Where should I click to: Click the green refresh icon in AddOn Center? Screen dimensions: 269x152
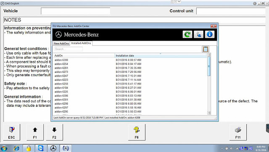click(x=187, y=34)
